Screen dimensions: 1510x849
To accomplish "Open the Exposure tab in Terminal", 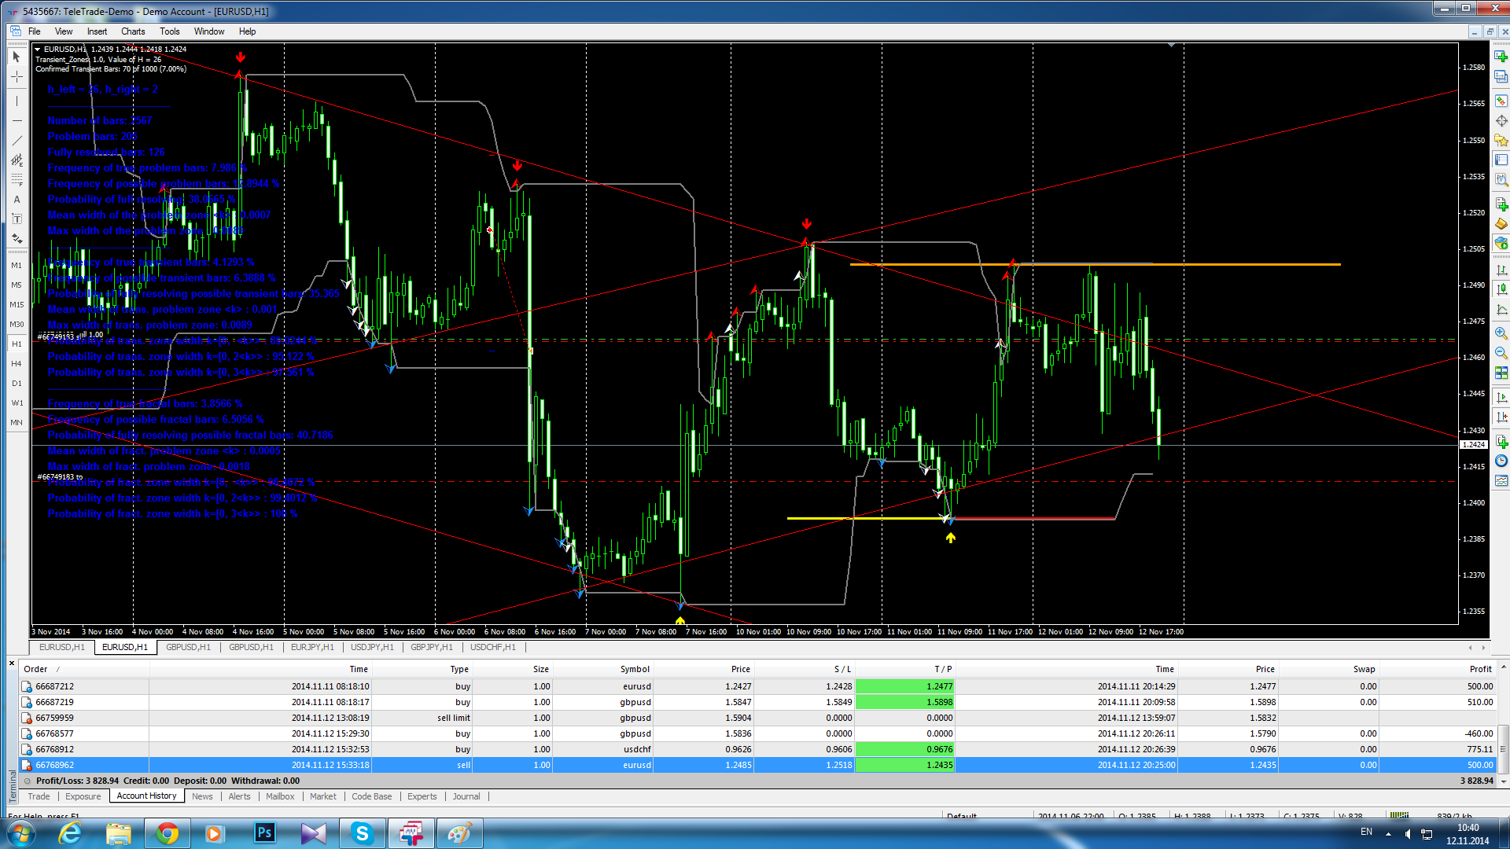I will tap(83, 796).
